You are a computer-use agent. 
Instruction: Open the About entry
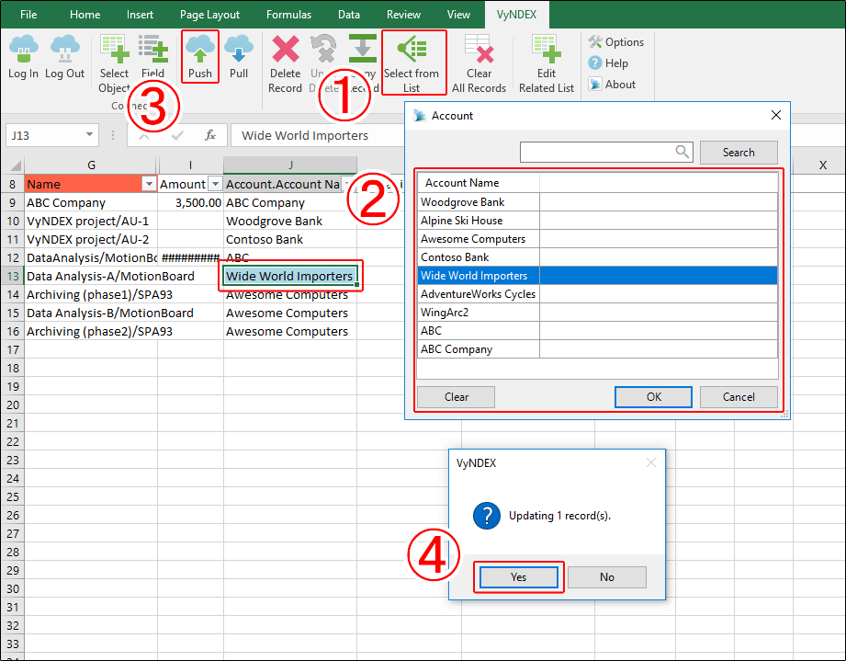[x=612, y=85]
